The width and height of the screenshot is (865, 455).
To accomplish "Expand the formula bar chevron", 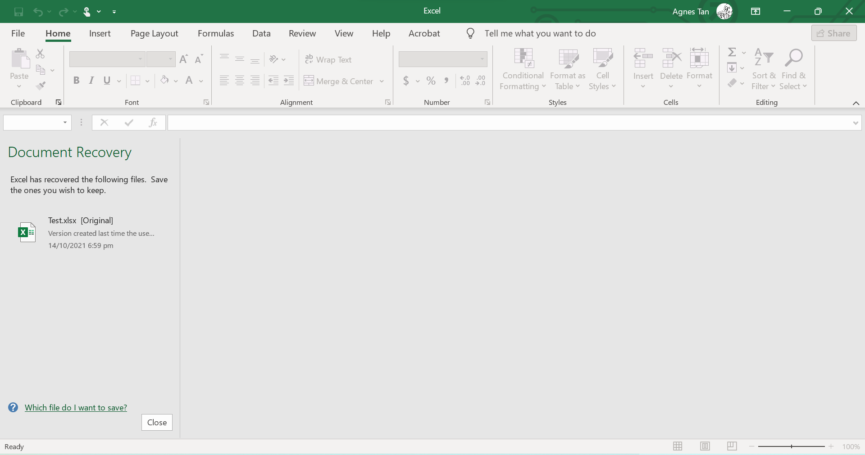I will tap(856, 123).
